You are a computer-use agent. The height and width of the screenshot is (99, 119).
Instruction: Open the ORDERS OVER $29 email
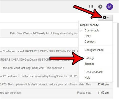39,60
